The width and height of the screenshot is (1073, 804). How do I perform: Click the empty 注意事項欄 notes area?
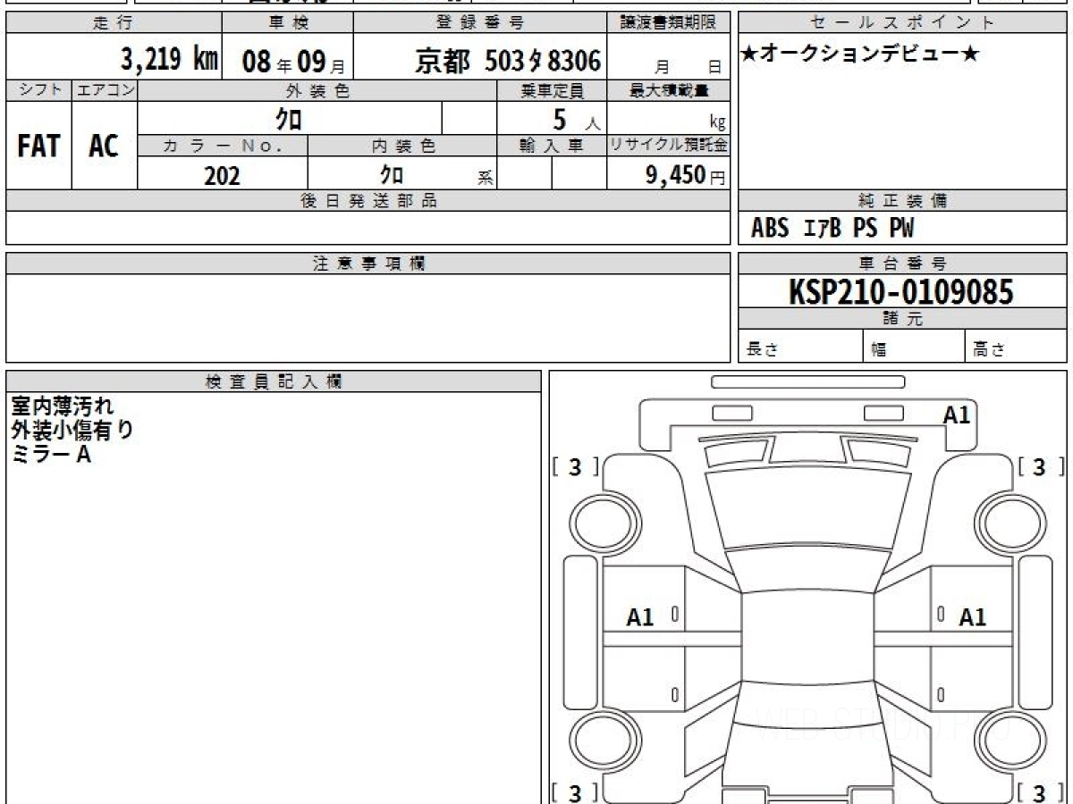tap(368, 317)
